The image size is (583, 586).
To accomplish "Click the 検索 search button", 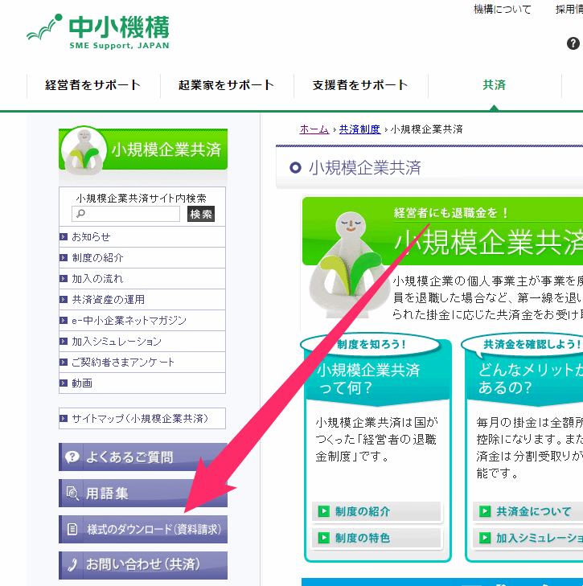I will [x=201, y=214].
